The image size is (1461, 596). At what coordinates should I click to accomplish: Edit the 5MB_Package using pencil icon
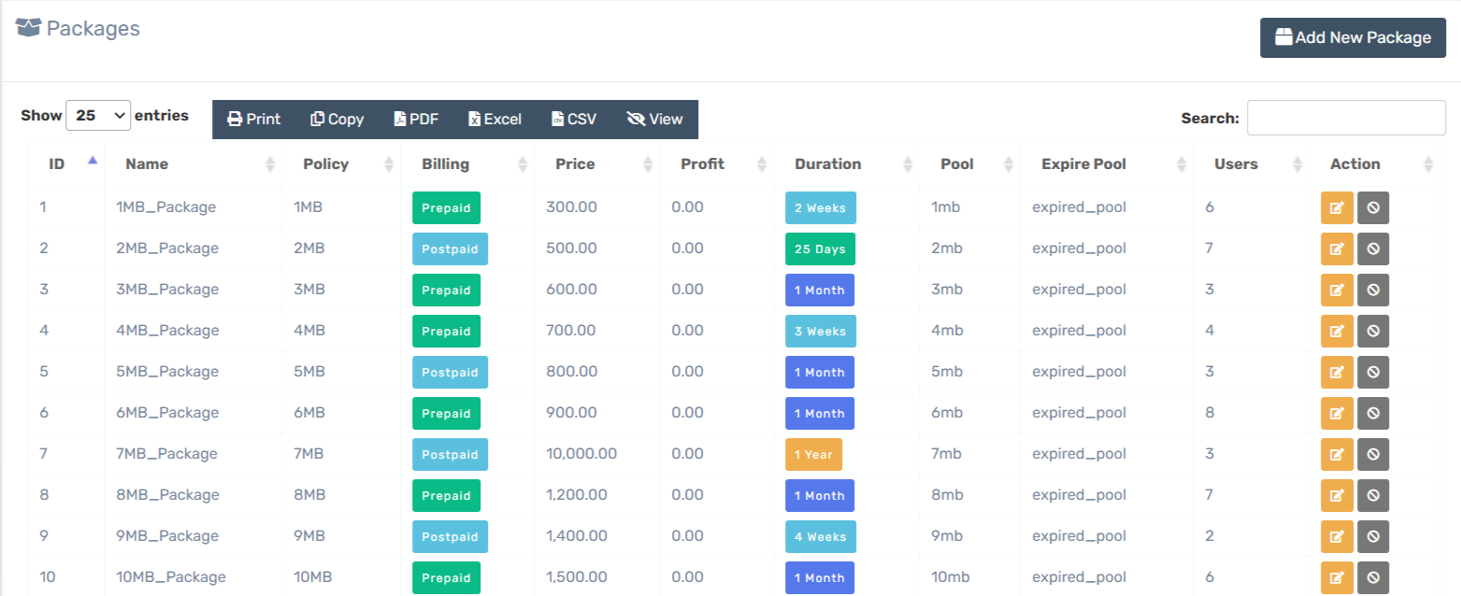(x=1337, y=372)
